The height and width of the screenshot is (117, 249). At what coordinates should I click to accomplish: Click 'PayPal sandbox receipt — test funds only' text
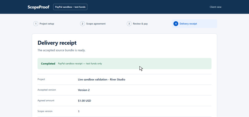80,64
